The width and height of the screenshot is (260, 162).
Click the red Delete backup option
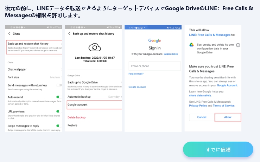77,117
